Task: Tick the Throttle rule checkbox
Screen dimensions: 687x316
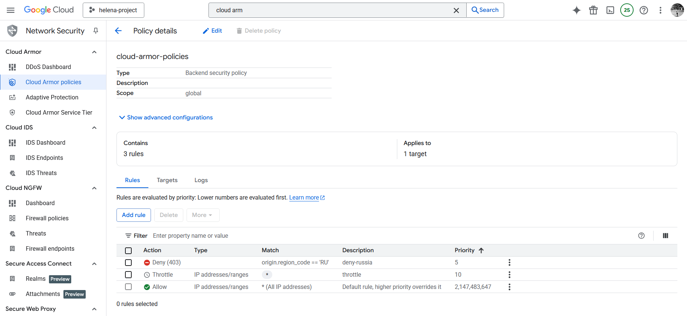Action: point(128,275)
